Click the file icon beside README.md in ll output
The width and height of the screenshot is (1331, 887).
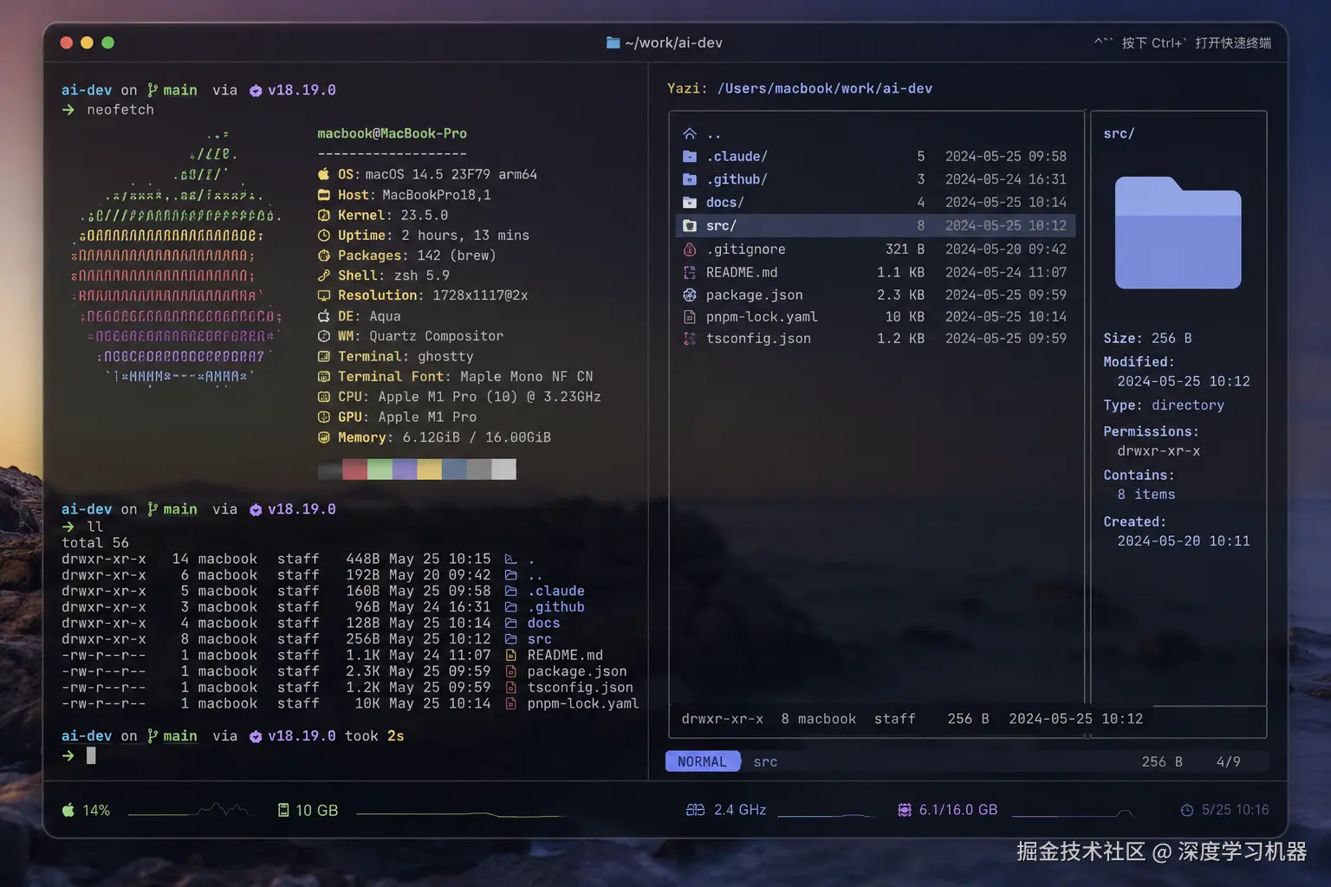tap(511, 655)
